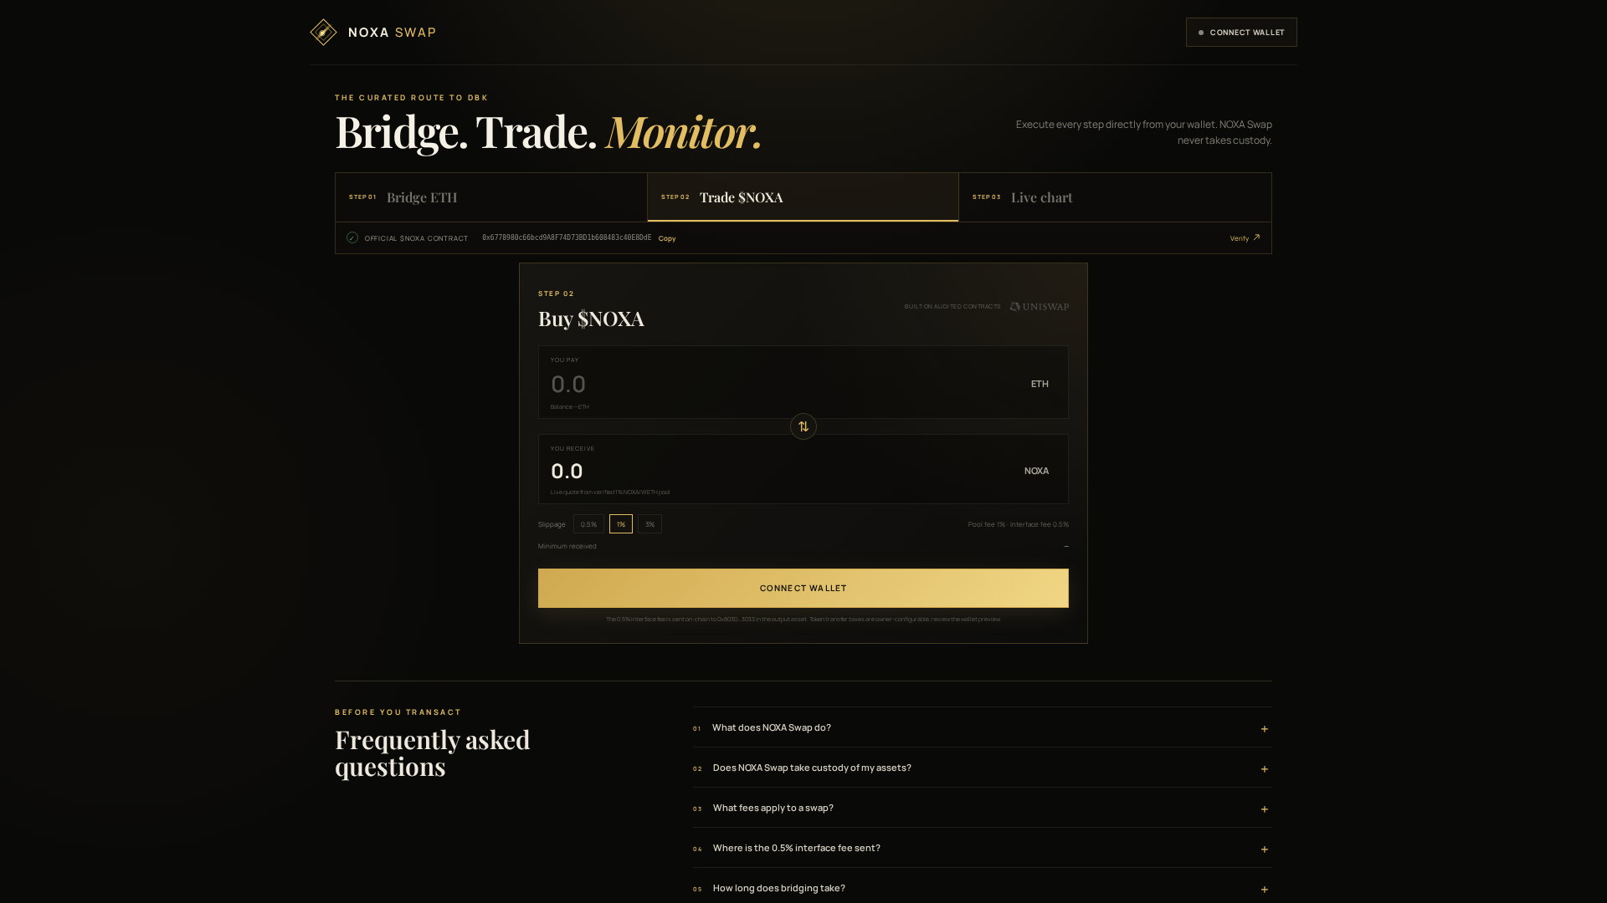Open Step 03 Live chart tab
The width and height of the screenshot is (1607, 903).
tap(1115, 197)
